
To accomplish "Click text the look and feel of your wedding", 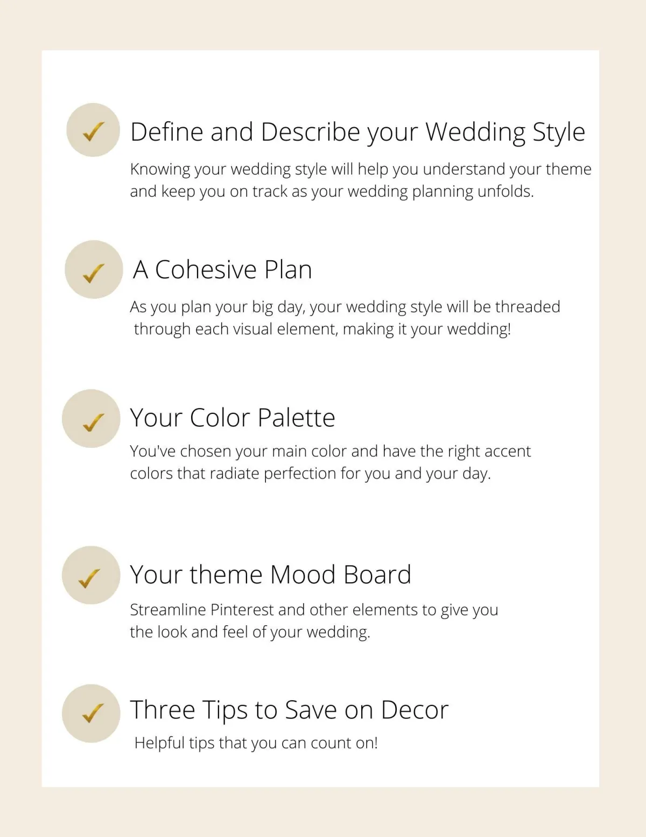I will (x=250, y=632).
